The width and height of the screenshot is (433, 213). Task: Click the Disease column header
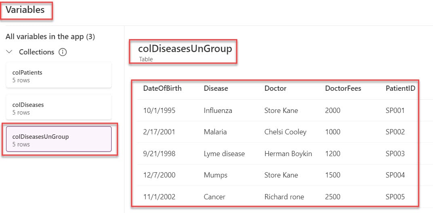(x=215, y=88)
